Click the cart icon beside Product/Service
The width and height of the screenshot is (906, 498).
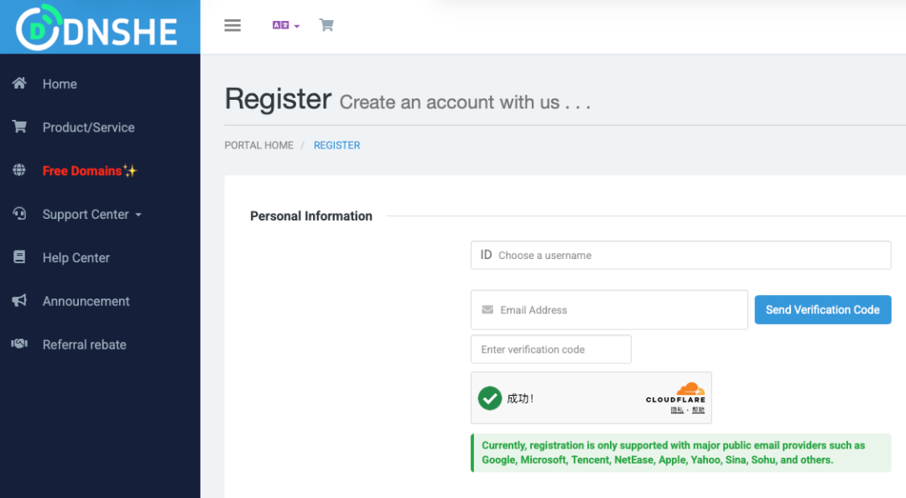coord(19,127)
